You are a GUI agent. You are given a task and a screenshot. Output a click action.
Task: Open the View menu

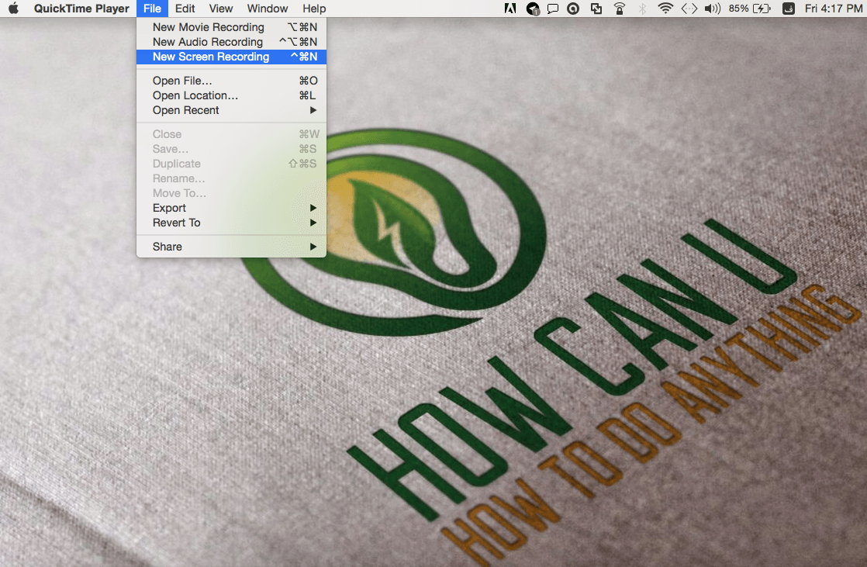point(220,9)
